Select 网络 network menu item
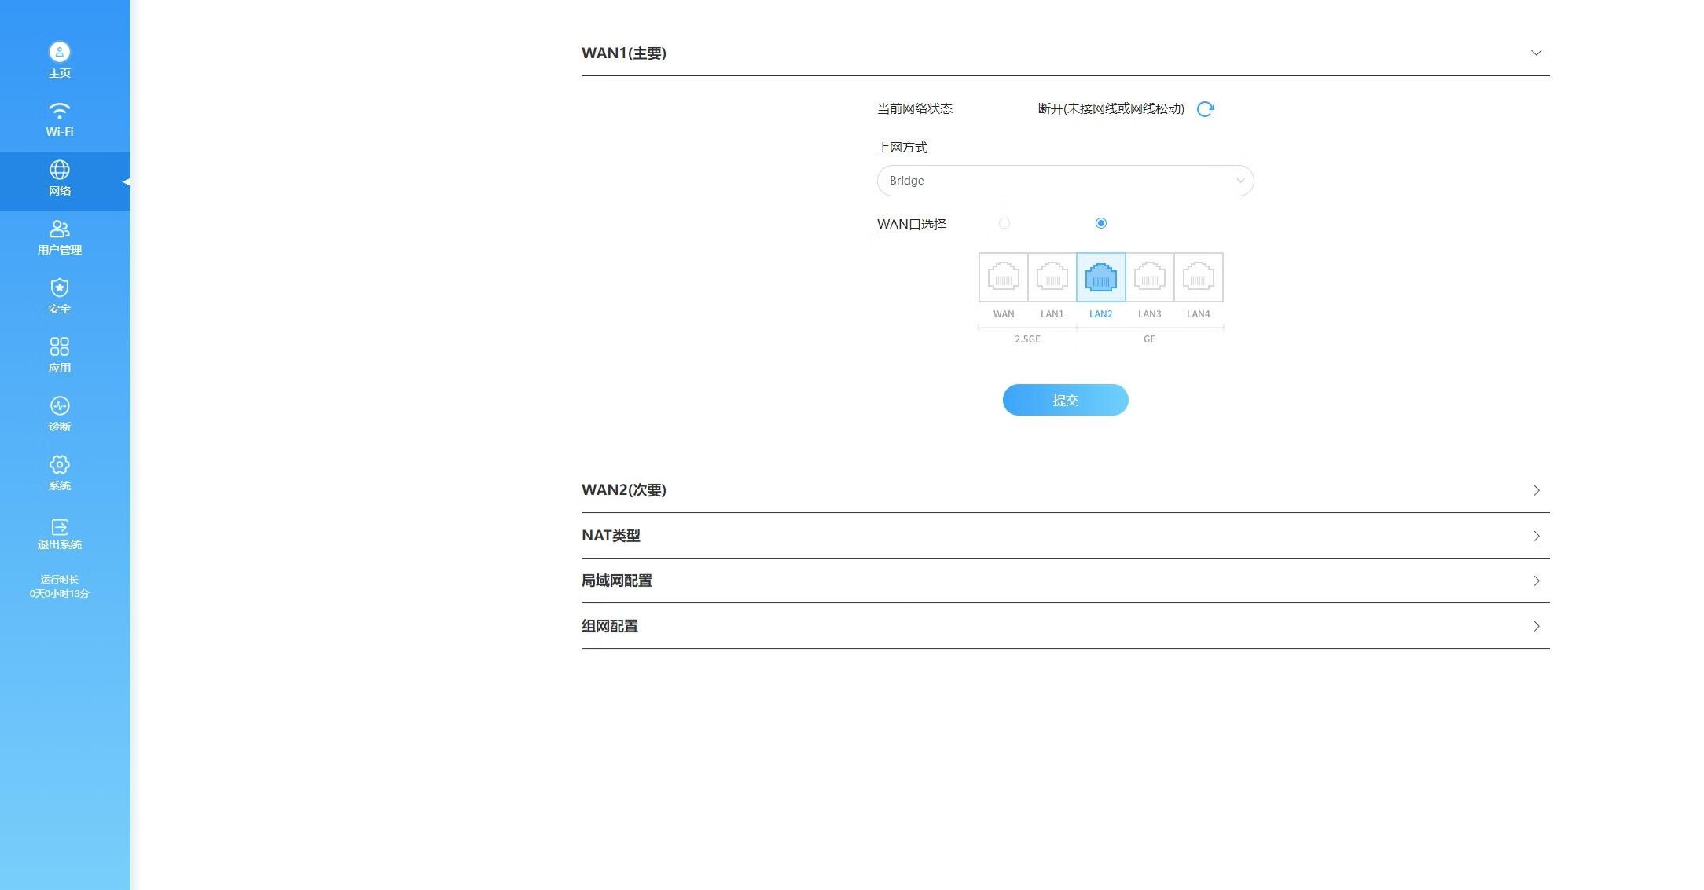Screen dimensions: 1704x890 (59, 179)
